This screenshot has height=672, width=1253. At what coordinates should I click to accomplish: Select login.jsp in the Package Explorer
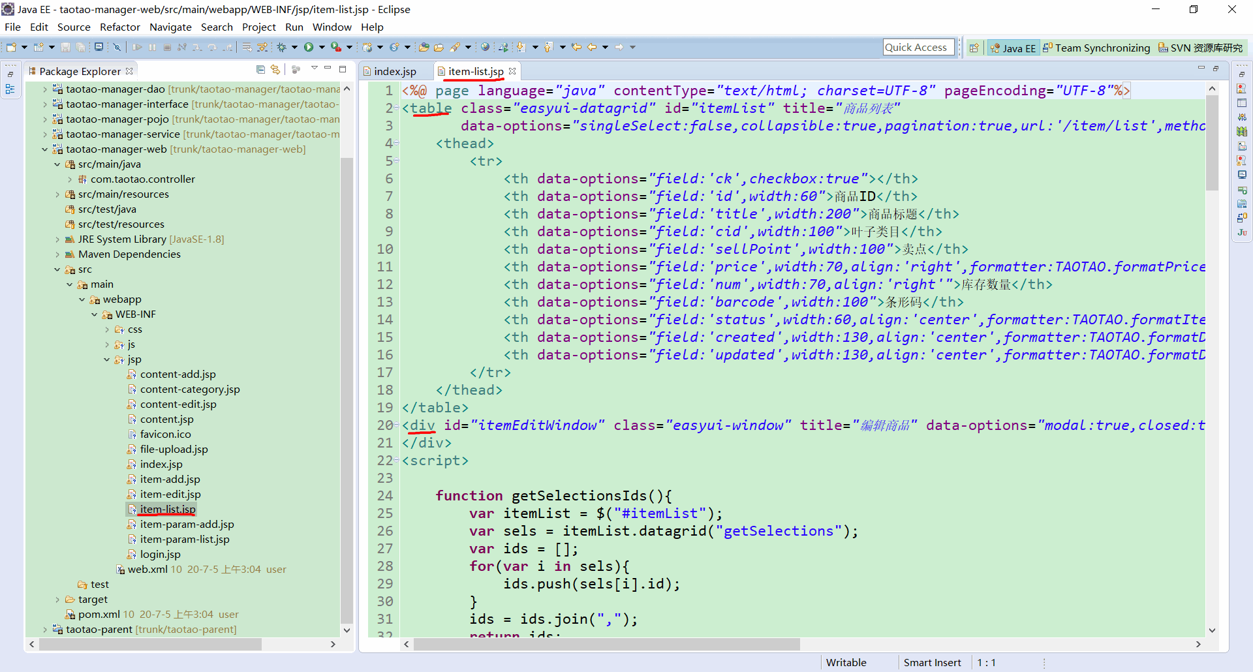click(x=160, y=555)
